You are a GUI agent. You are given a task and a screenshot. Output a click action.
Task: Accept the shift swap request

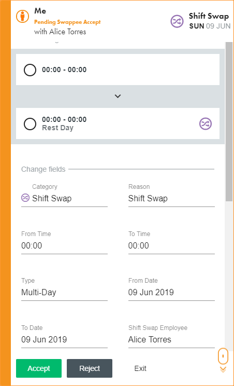tap(39, 368)
